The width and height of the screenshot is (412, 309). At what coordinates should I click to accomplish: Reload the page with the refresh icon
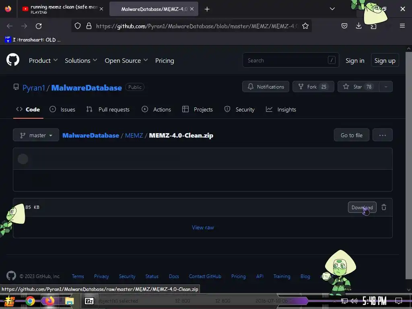(39, 26)
